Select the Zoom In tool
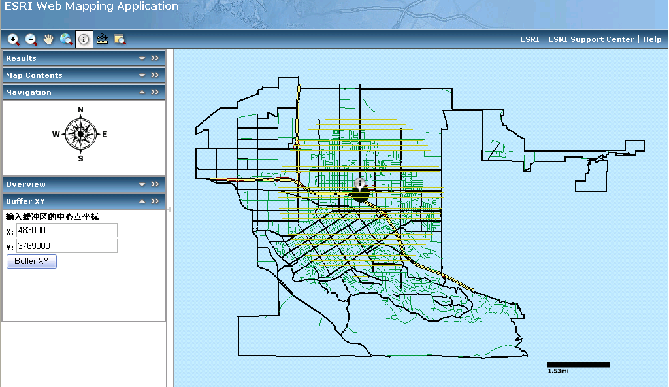669x387 pixels. [13, 39]
